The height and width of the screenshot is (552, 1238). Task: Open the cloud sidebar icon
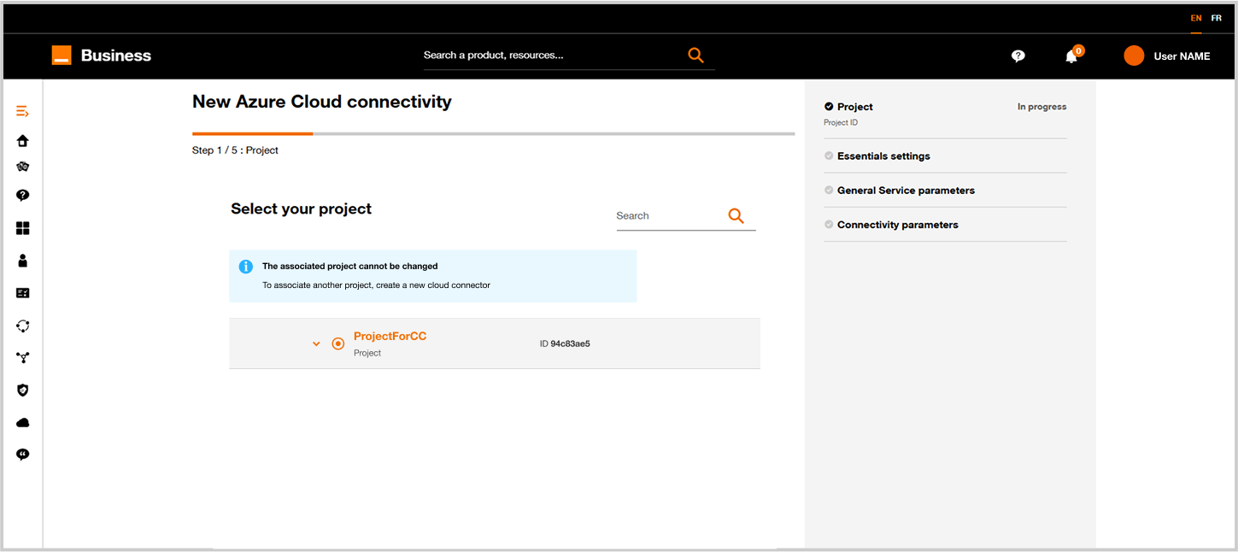tap(23, 423)
